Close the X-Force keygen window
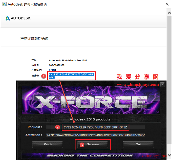The height and width of the screenshot is (160, 172). (x=162, y=84)
